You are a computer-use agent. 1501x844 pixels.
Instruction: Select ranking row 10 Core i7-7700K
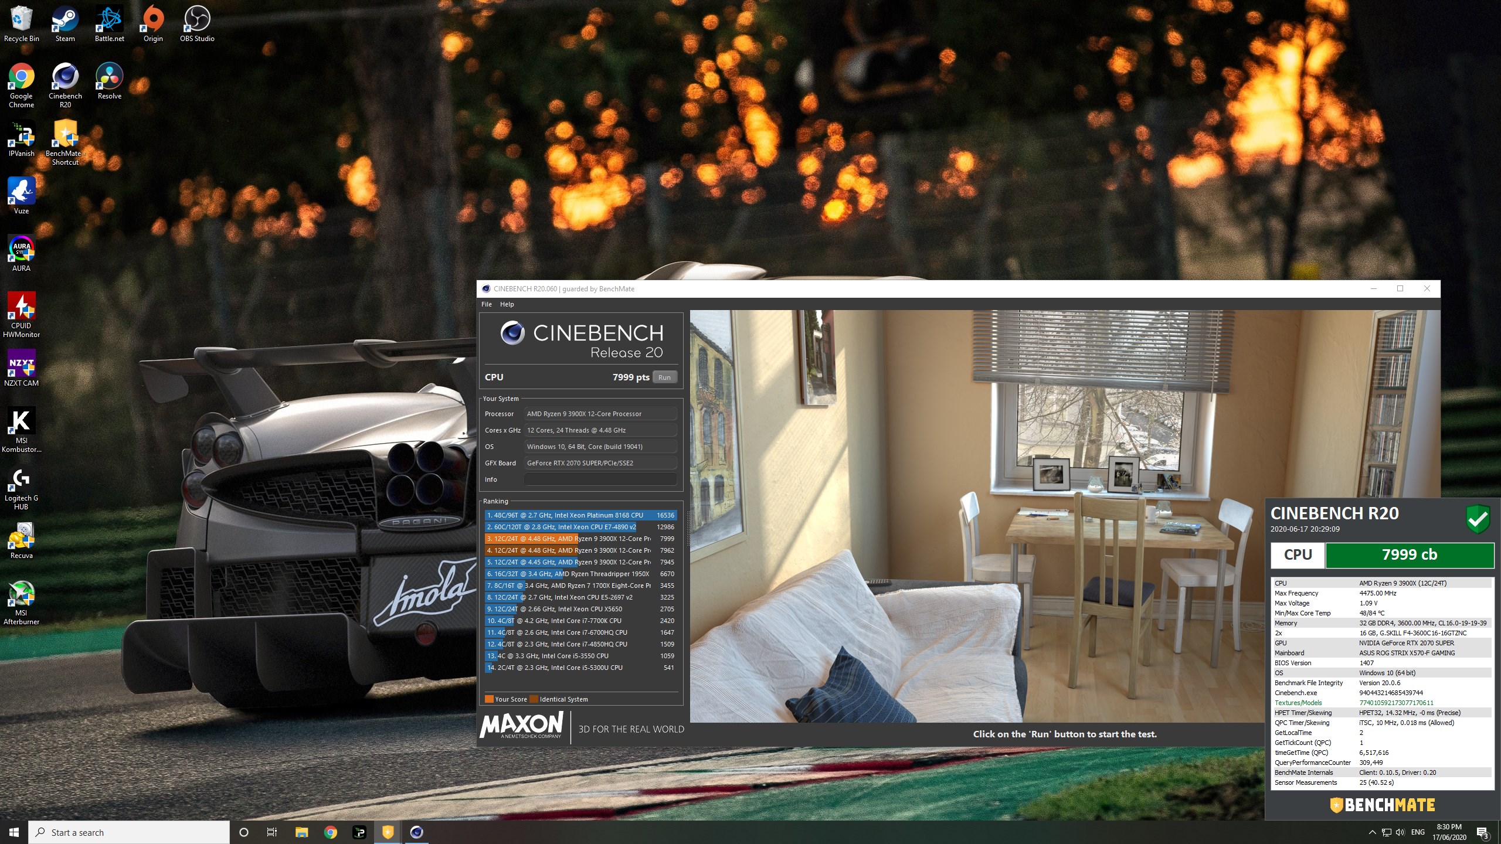580,621
